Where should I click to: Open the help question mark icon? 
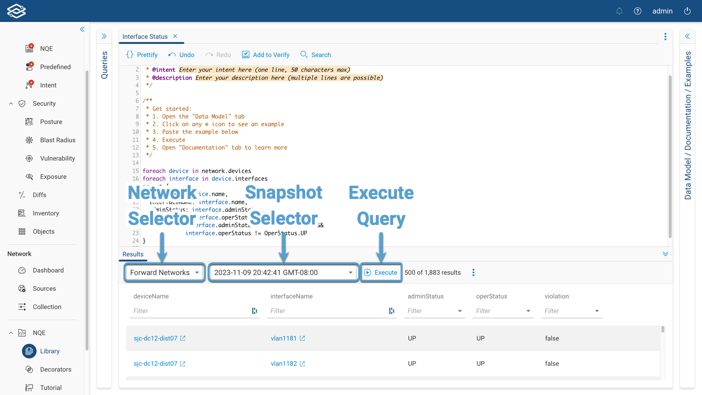637,11
